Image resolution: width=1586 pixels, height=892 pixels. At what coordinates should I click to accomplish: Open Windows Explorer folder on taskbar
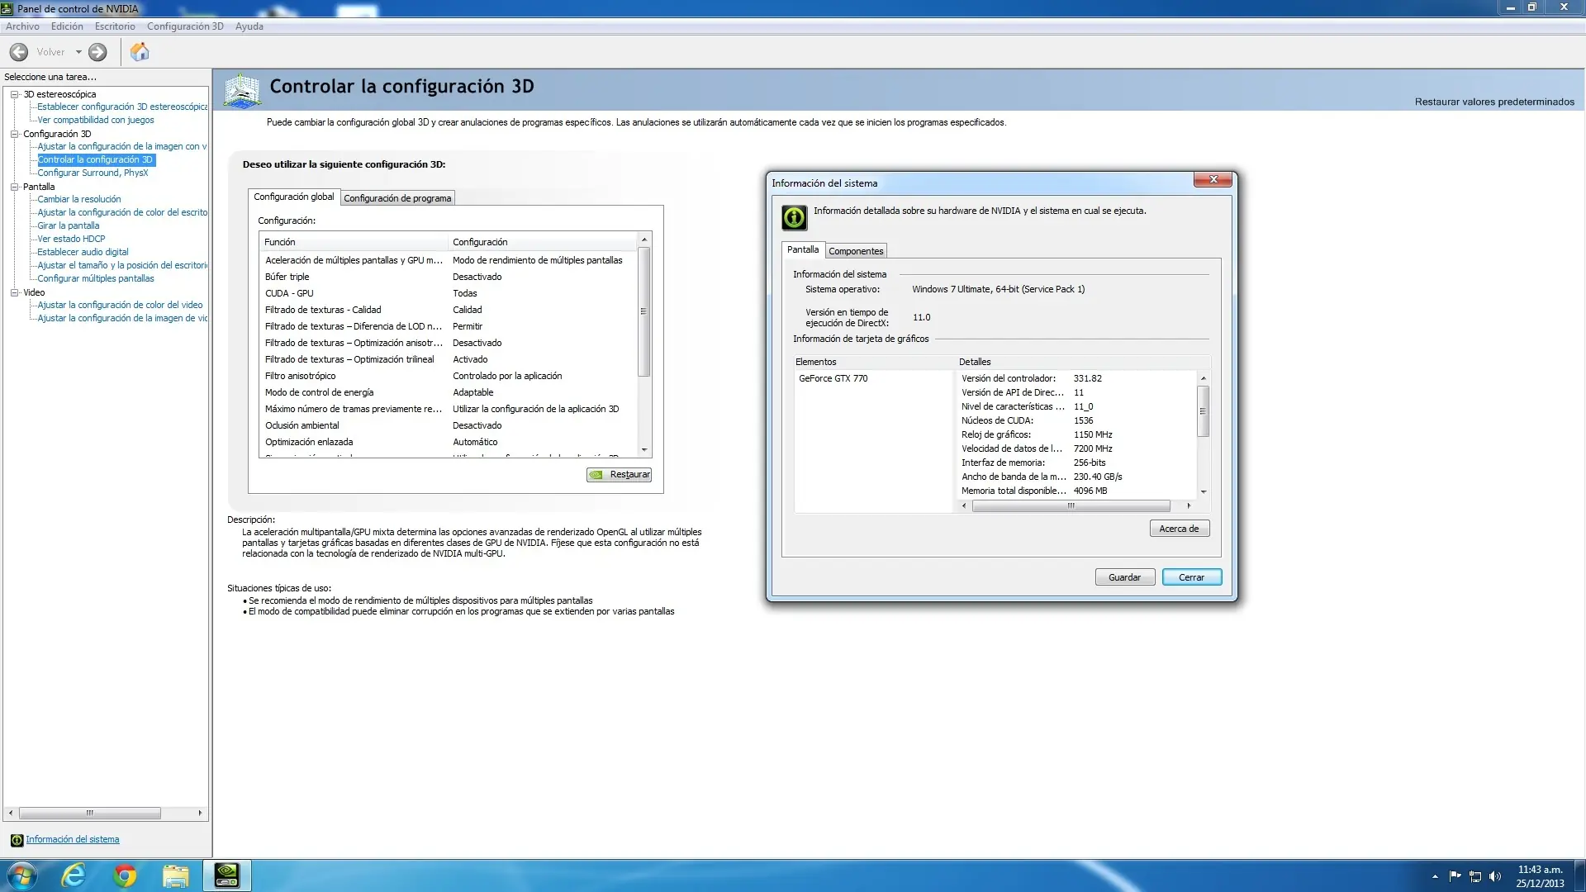click(175, 875)
